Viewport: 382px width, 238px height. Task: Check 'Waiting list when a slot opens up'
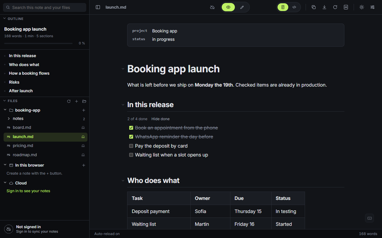pos(131,155)
